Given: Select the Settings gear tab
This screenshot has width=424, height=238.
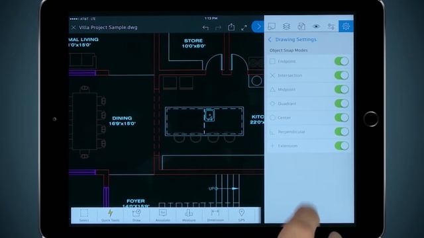Looking at the screenshot, I should pyautogui.click(x=346, y=26).
